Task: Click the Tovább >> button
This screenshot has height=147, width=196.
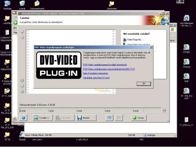Action: [43, 118]
